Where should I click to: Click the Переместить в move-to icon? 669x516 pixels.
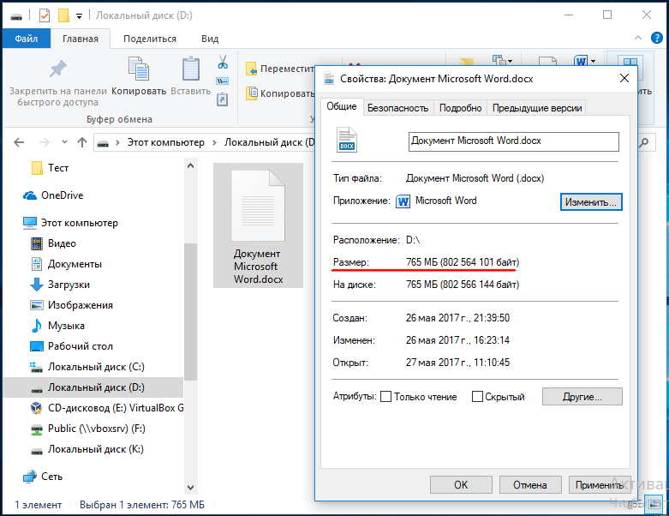(x=251, y=69)
